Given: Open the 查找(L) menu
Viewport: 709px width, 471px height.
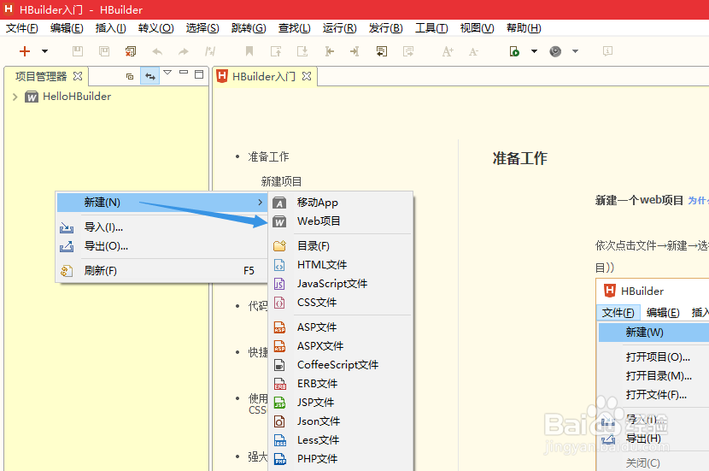Looking at the screenshot, I should pos(295,28).
